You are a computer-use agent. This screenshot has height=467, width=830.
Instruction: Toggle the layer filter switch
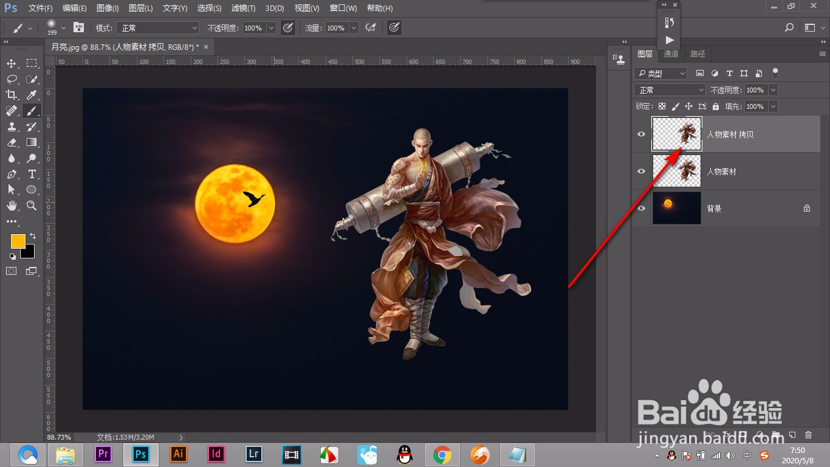click(x=775, y=72)
